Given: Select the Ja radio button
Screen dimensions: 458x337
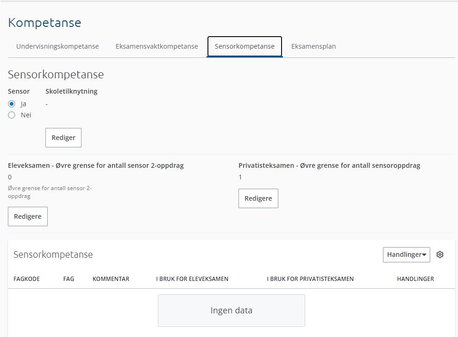Looking at the screenshot, I should (12, 104).
